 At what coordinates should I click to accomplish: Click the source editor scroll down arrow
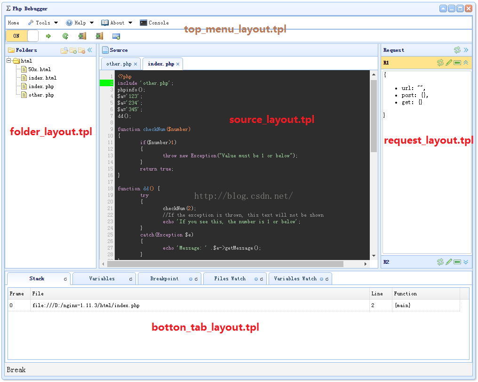[374, 256]
